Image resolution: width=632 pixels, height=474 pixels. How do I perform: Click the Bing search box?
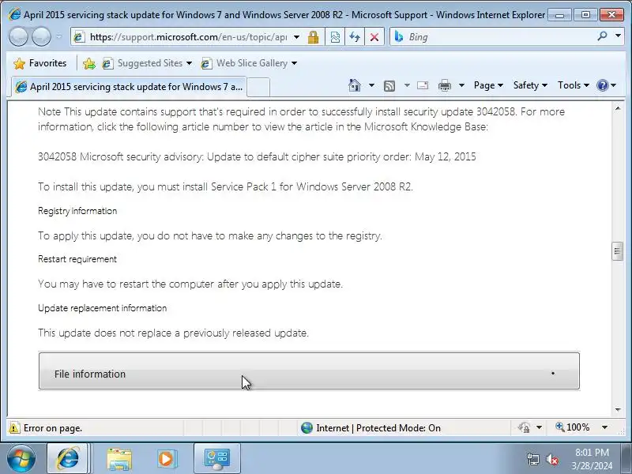[x=491, y=37]
